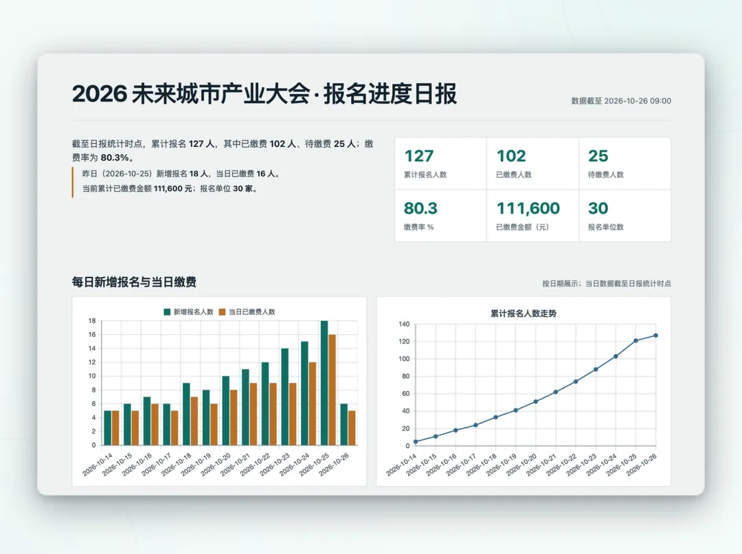Click the green bar for 2026-10-22
Screen dimensions: 742x554
[265, 404]
